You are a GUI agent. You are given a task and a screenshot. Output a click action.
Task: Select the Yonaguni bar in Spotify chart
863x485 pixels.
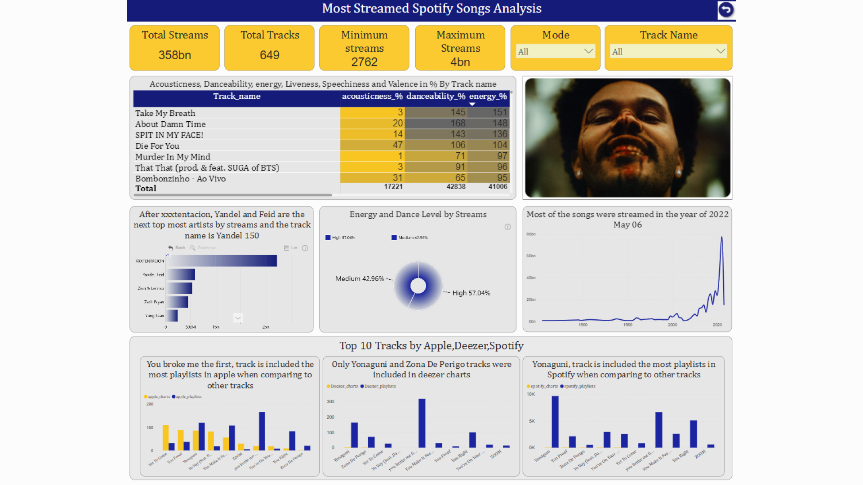(x=555, y=422)
